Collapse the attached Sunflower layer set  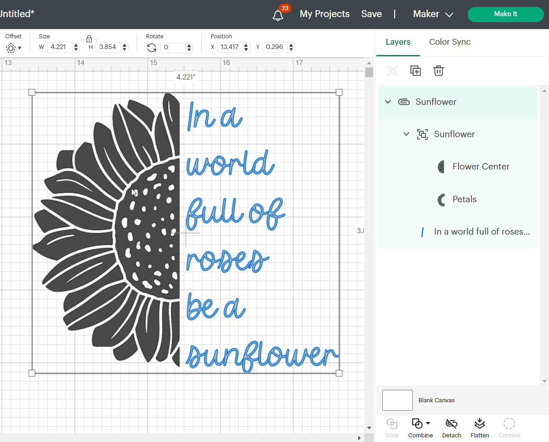click(388, 102)
